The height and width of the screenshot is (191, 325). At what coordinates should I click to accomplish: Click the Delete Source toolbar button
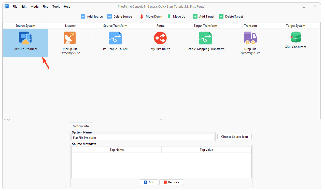point(120,16)
